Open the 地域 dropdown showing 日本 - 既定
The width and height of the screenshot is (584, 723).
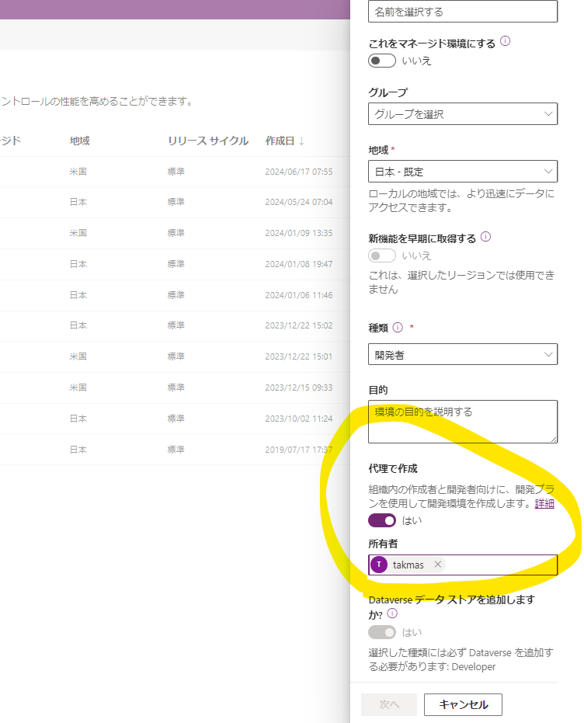463,172
